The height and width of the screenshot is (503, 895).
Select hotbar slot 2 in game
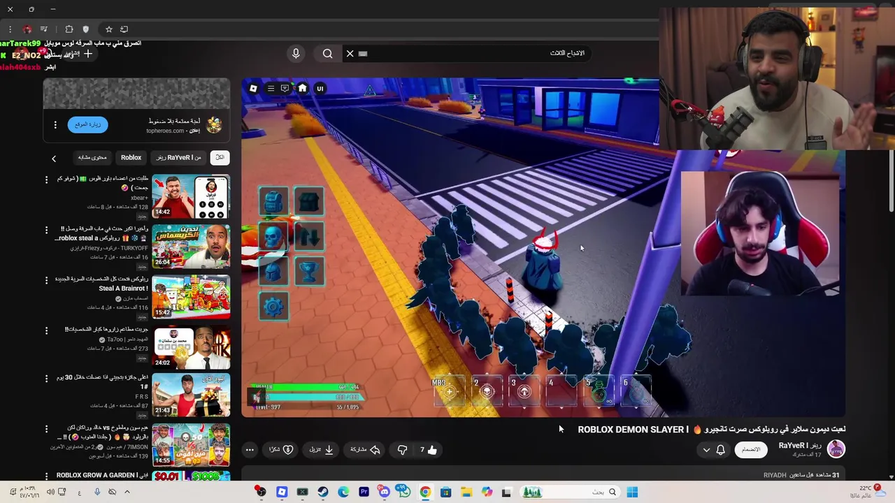pyautogui.click(x=487, y=391)
